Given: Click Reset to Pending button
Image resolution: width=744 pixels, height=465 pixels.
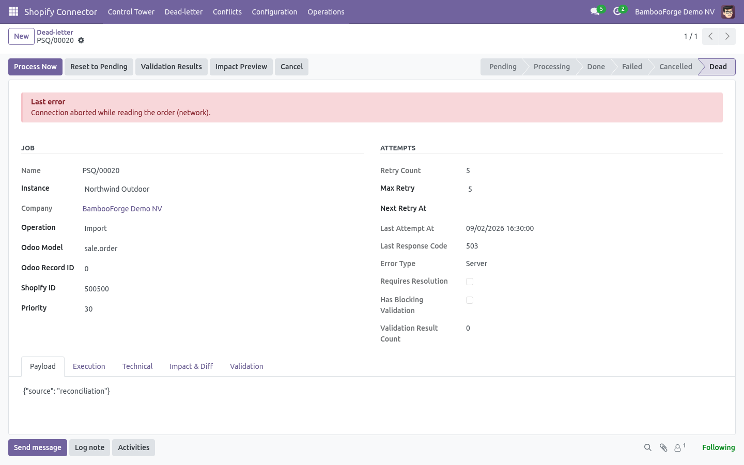Looking at the screenshot, I should (x=99, y=67).
